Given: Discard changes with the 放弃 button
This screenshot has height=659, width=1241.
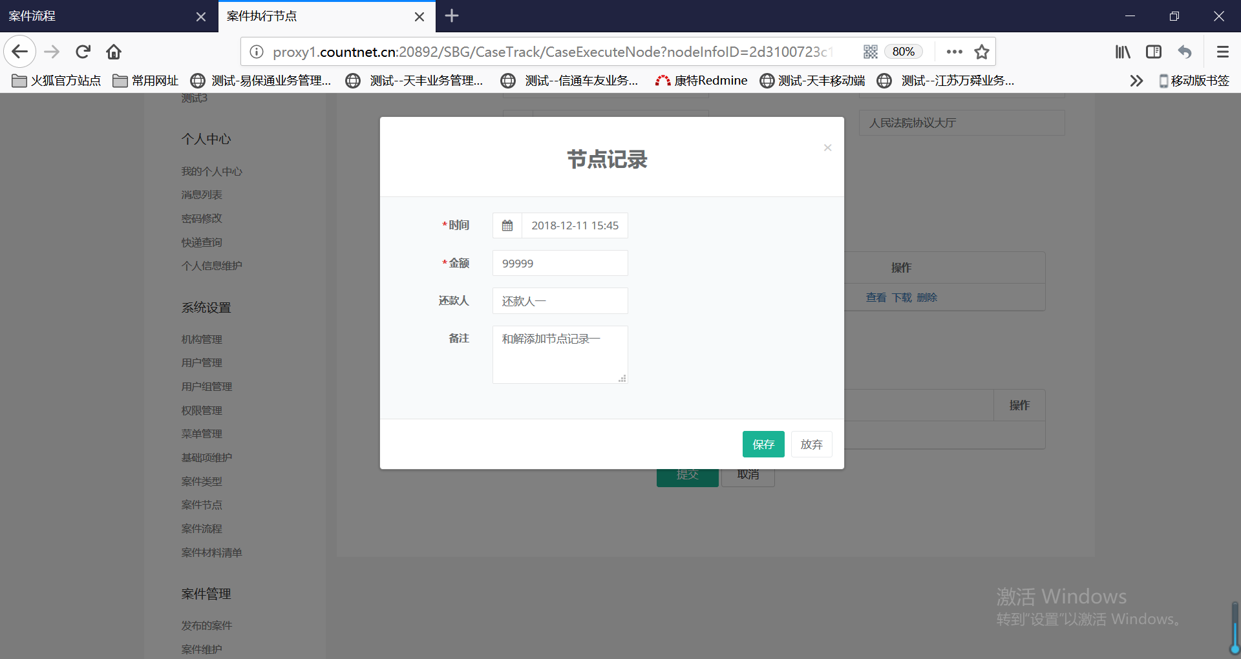Looking at the screenshot, I should (x=812, y=445).
